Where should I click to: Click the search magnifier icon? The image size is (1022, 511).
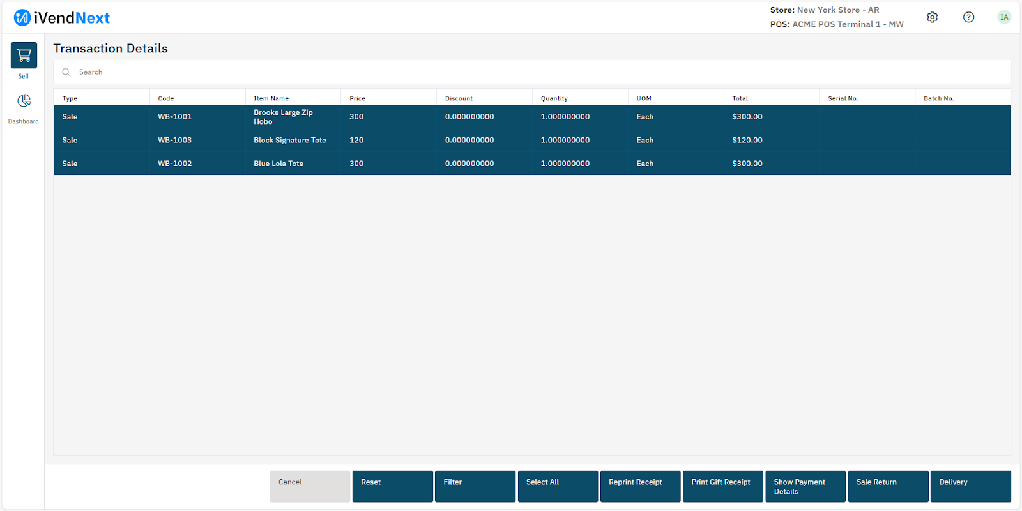[x=66, y=72]
